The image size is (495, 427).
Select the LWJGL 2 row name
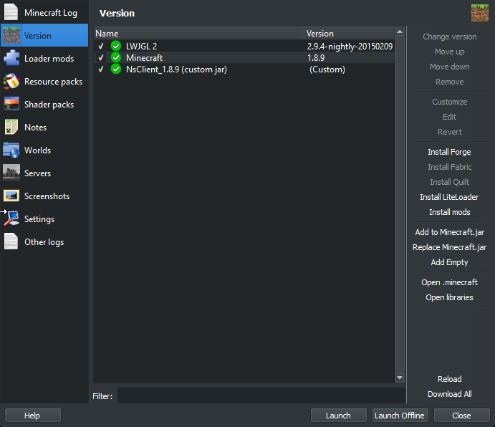(x=141, y=46)
